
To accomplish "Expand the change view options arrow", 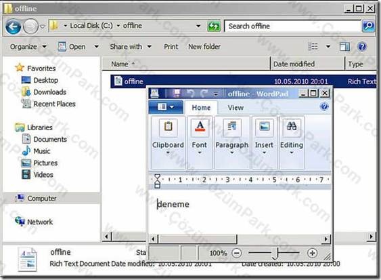I will pos(328,47).
